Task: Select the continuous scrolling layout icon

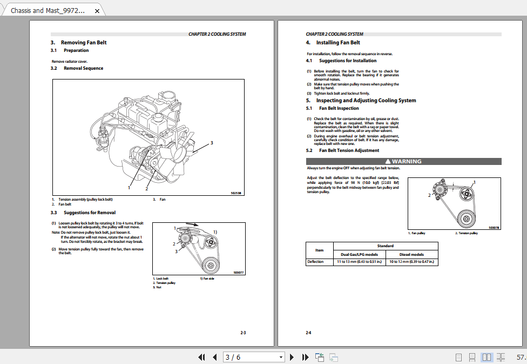Action: coord(472,358)
